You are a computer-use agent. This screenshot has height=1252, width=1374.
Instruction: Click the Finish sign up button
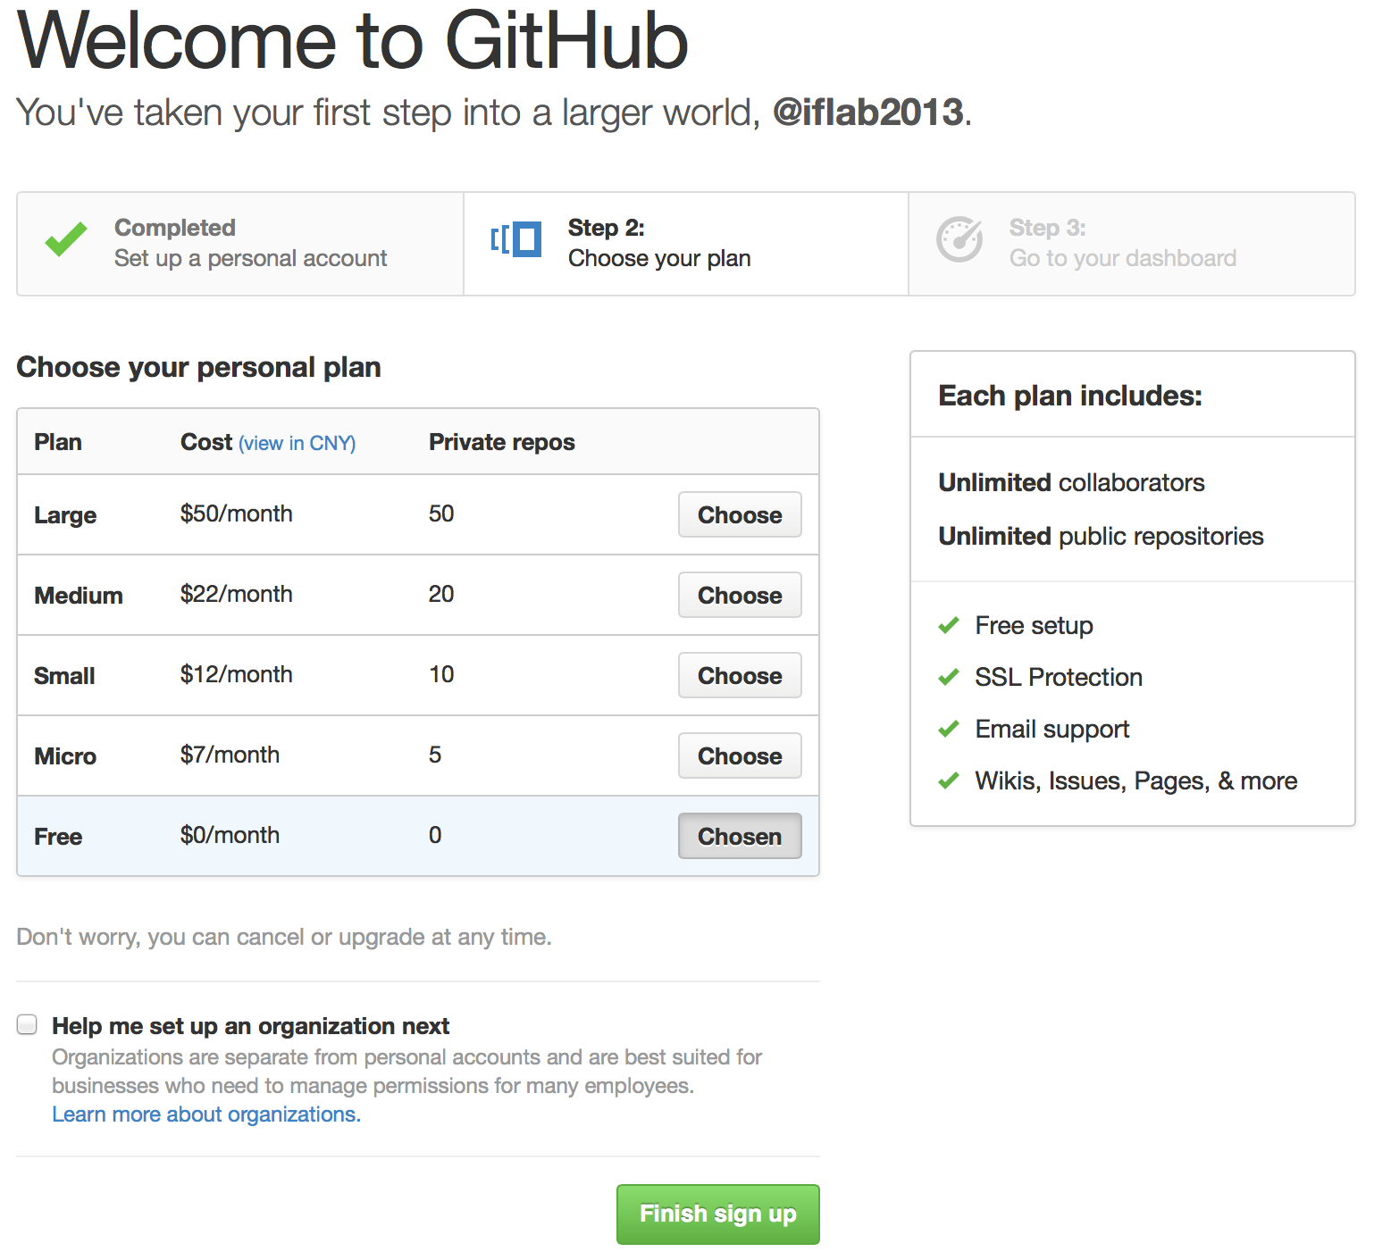pos(718,1214)
